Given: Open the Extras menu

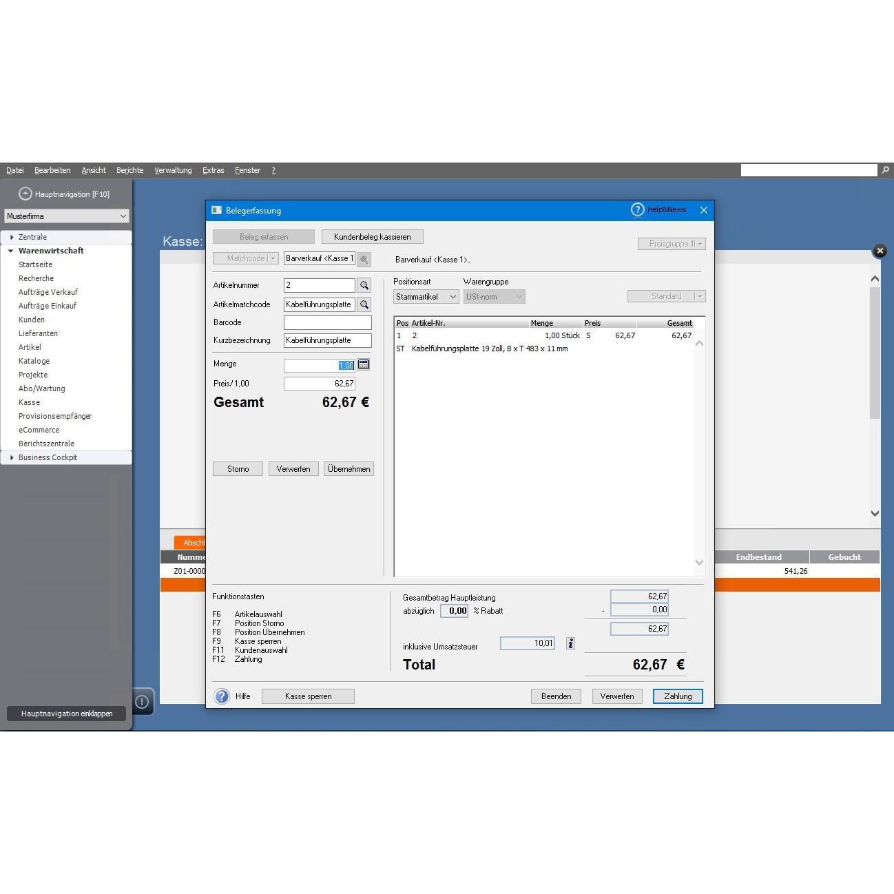Looking at the screenshot, I should [x=213, y=170].
